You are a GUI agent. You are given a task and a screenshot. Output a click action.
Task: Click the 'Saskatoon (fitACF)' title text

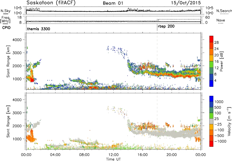(51, 3)
